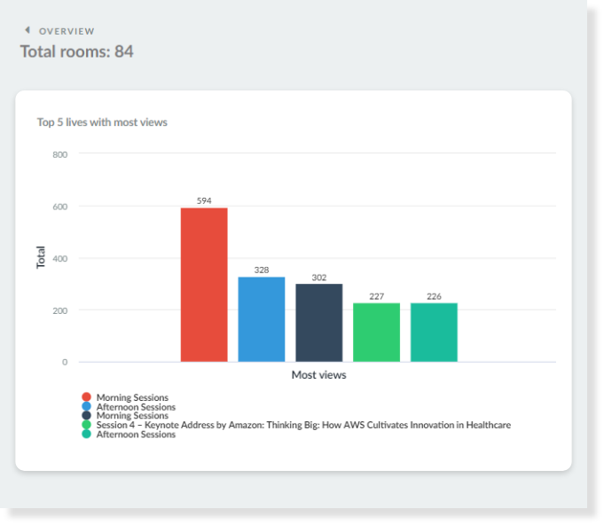Click the 226 value label
This screenshot has height=525, width=604.
[434, 296]
